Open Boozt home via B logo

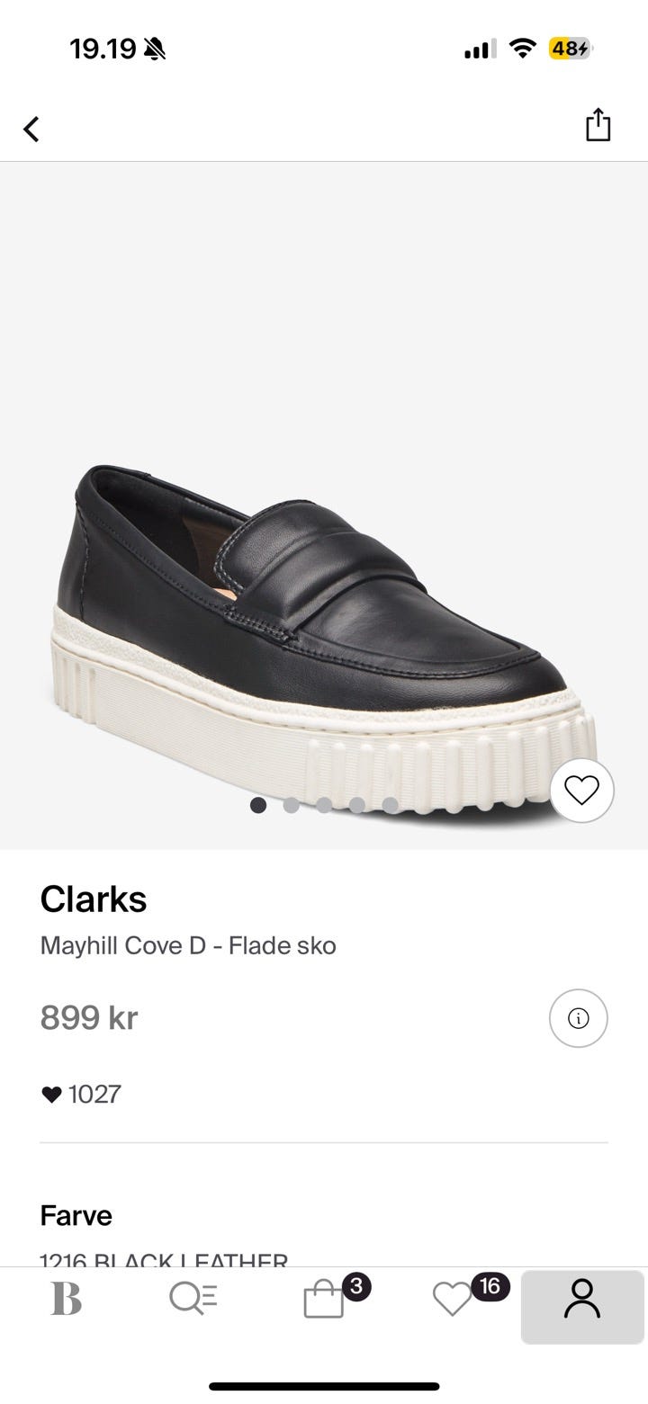click(x=67, y=1299)
